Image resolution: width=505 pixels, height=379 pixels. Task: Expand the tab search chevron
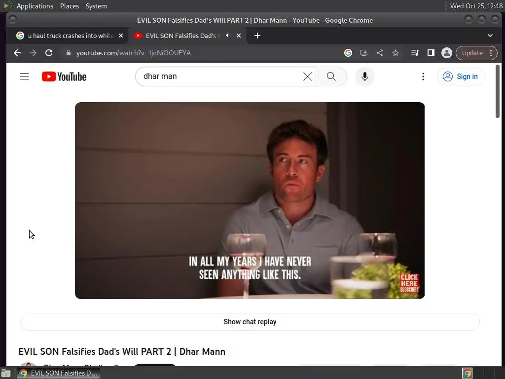pos(490,36)
